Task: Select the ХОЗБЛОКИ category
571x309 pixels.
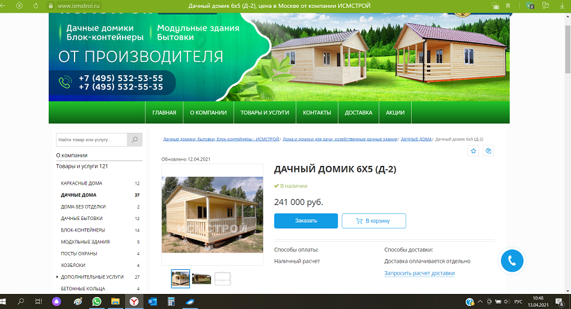Action: coord(73,265)
